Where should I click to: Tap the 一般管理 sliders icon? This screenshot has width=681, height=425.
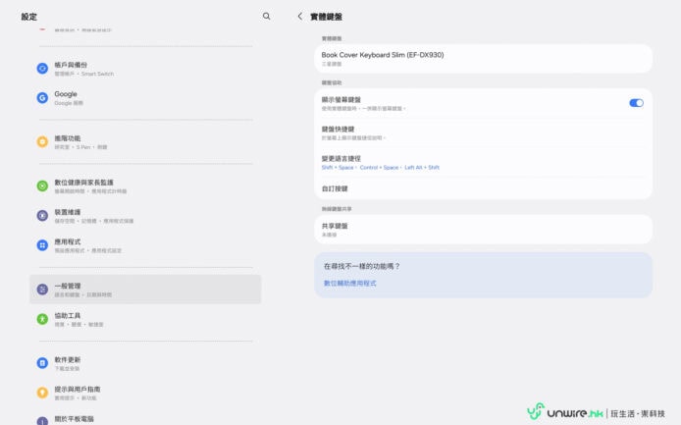pos(42,290)
